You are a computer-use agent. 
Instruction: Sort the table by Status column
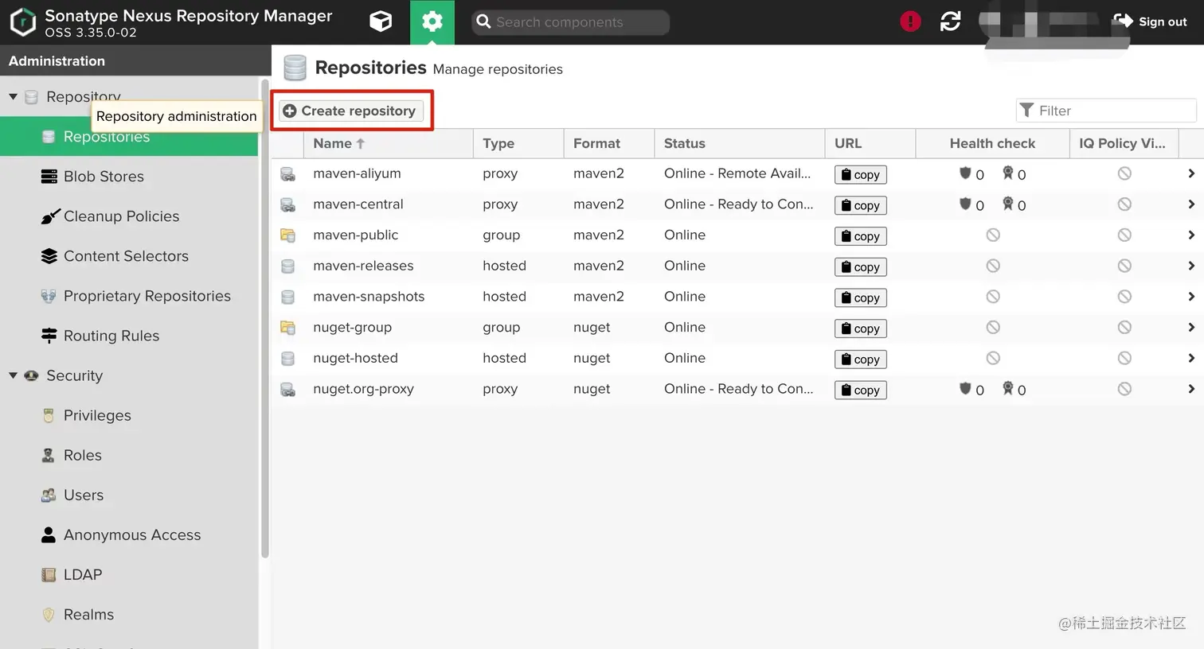coord(740,143)
